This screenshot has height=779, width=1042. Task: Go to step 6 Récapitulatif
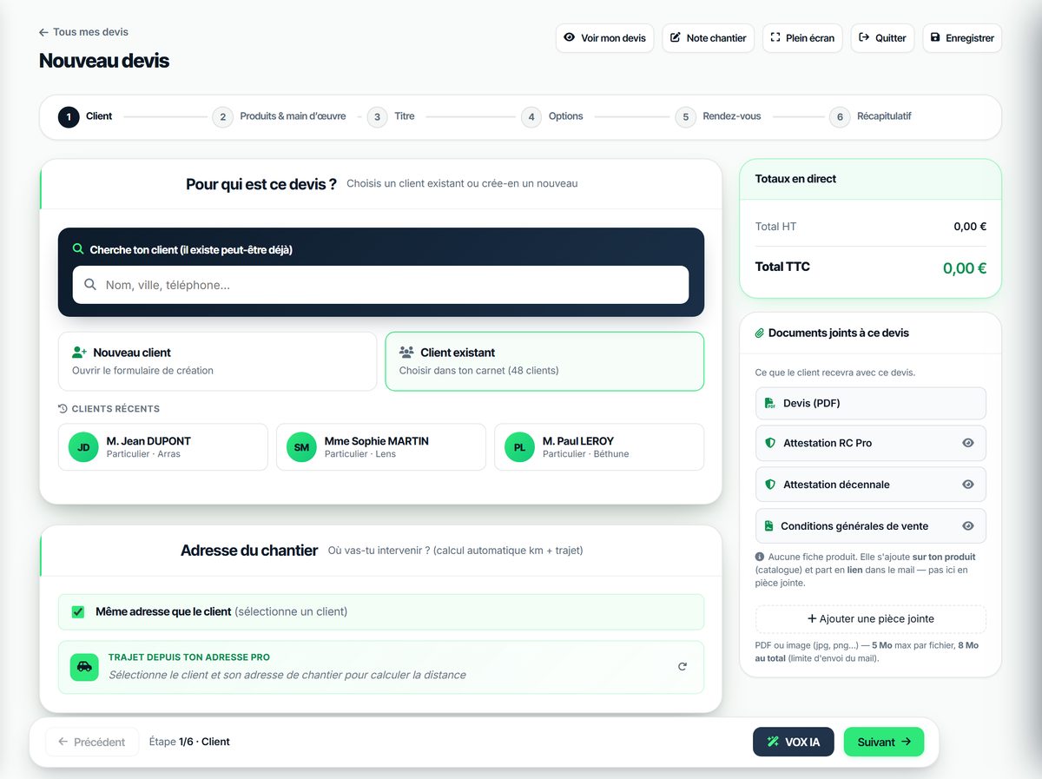coord(870,116)
